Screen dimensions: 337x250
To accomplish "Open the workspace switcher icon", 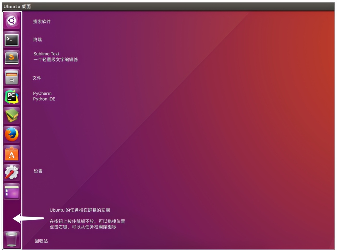I will click(12, 192).
